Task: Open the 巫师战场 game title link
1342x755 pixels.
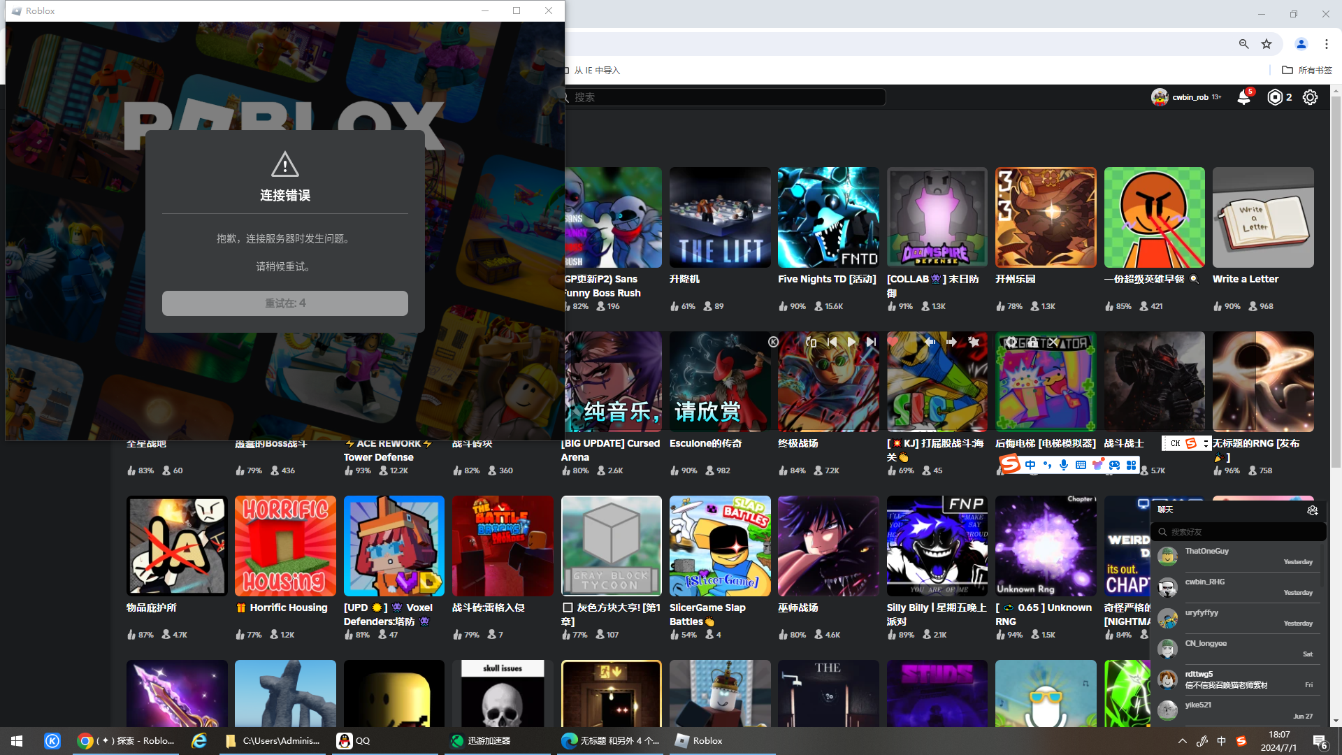Action: [x=798, y=607]
